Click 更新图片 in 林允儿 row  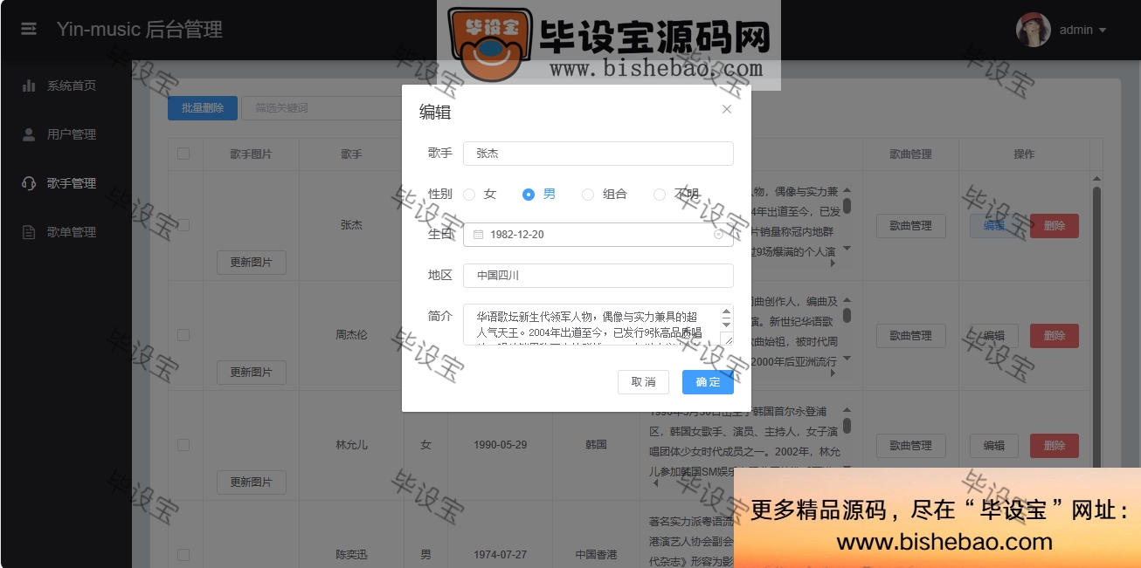pos(252,482)
